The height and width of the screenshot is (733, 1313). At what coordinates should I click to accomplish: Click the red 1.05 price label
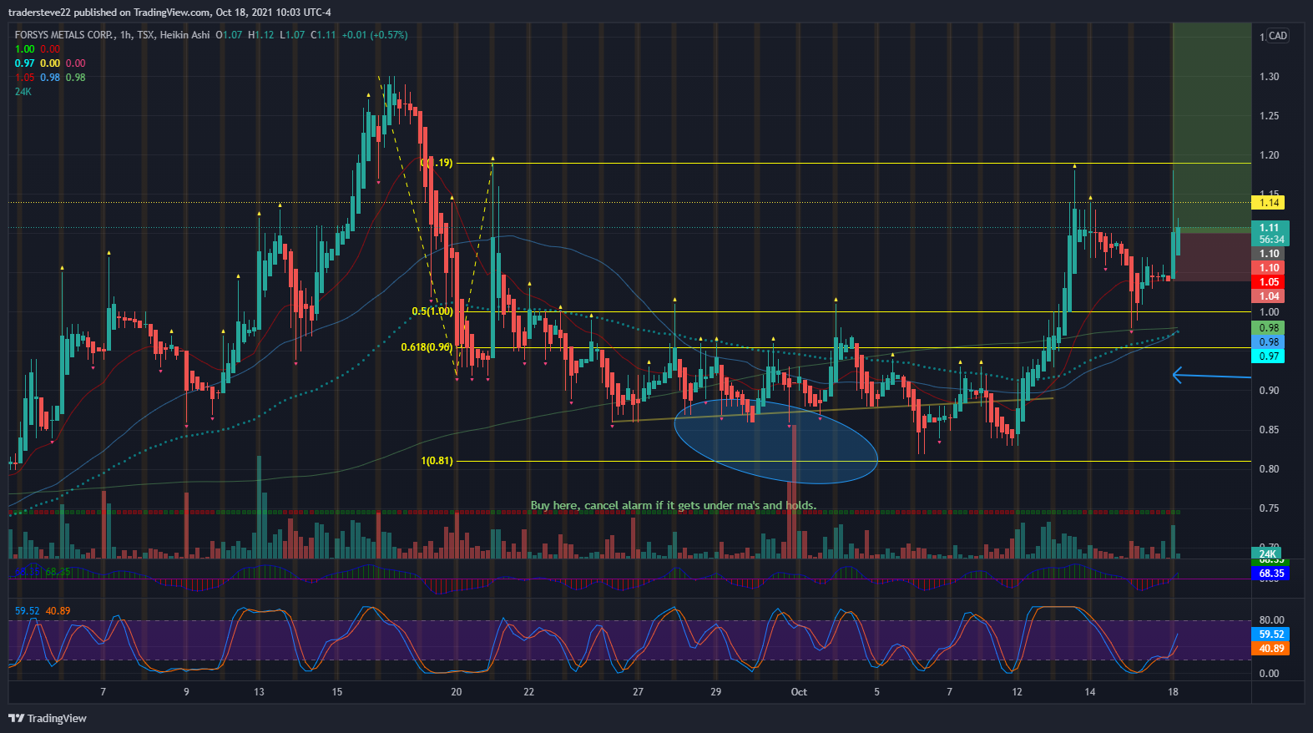tap(1269, 282)
